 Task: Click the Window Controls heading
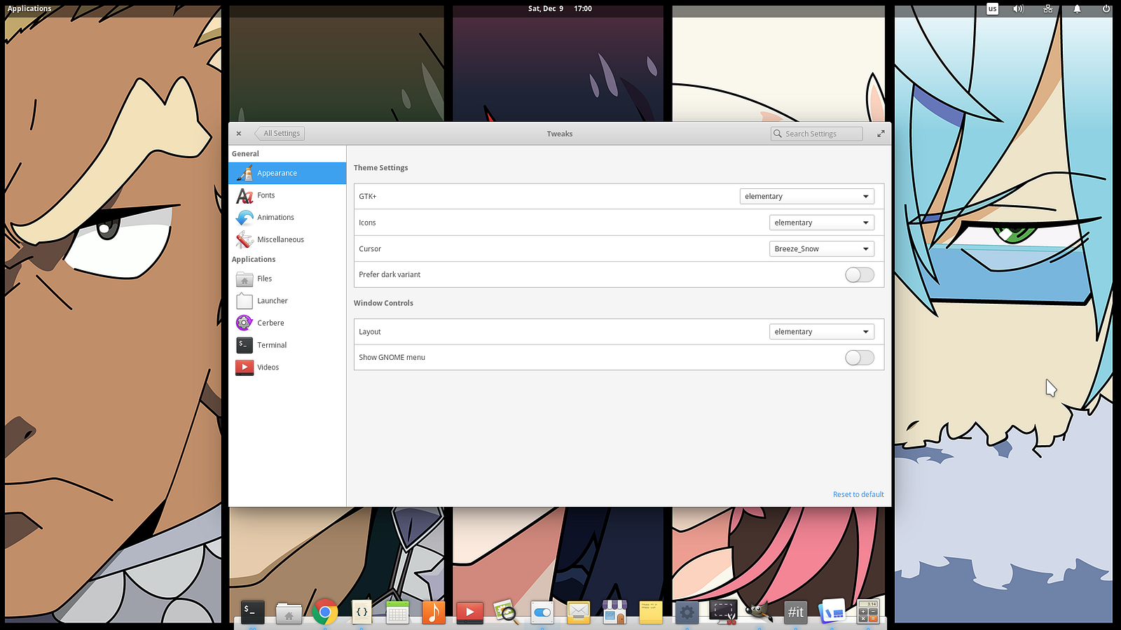tap(383, 303)
